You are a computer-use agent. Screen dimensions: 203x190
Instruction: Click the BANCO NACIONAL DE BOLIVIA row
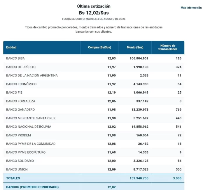[94, 127]
